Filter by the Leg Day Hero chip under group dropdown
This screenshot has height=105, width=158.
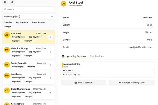click(22, 22)
